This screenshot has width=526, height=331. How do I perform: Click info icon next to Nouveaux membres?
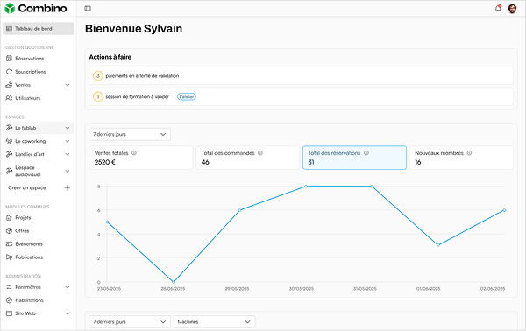[x=469, y=153]
